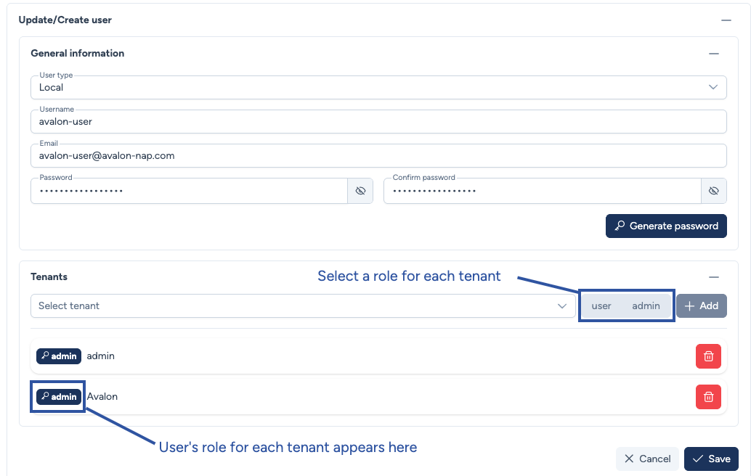Click inside the Confirm password field
Screen dimensions: 751x476
(541, 191)
